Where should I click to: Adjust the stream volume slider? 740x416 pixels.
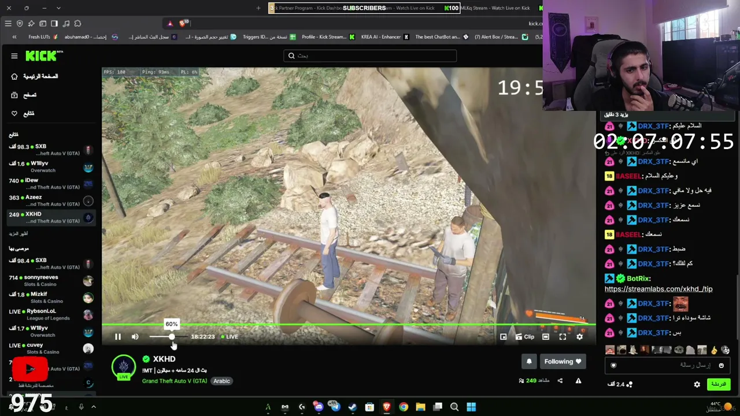(x=168, y=337)
